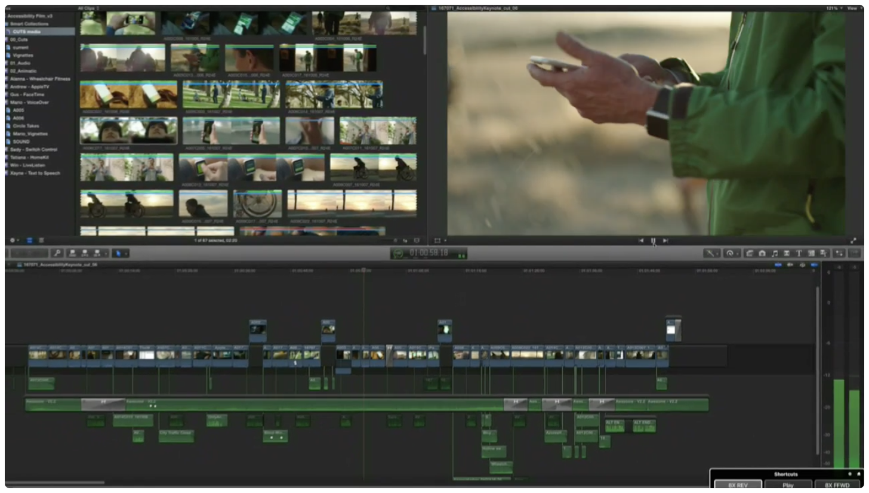The image size is (869, 493).
Task: Select the CUTS media event
Action: pyautogui.click(x=27, y=32)
